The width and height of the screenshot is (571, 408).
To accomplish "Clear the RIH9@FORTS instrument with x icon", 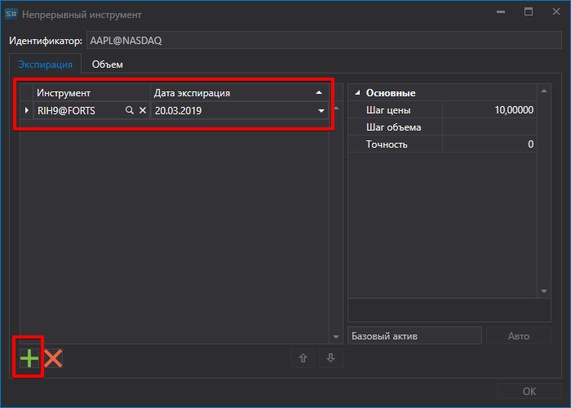I will [x=143, y=110].
